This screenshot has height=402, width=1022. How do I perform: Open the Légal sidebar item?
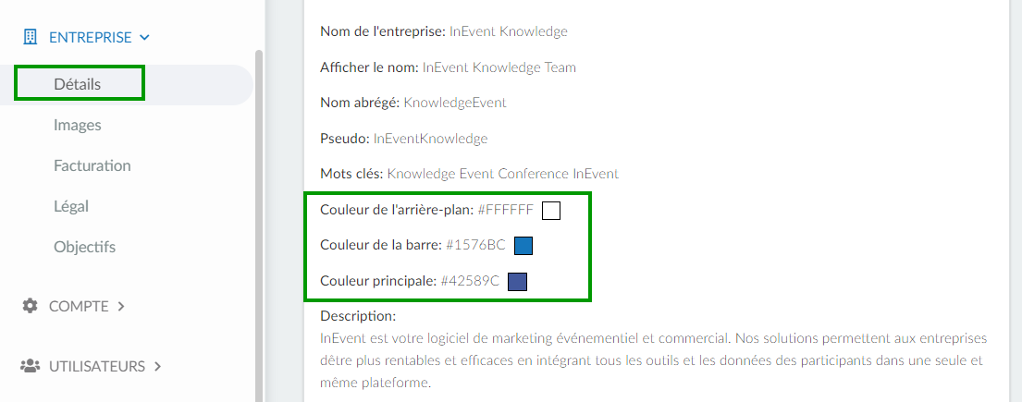pyautogui.click(x=71, y=206)
